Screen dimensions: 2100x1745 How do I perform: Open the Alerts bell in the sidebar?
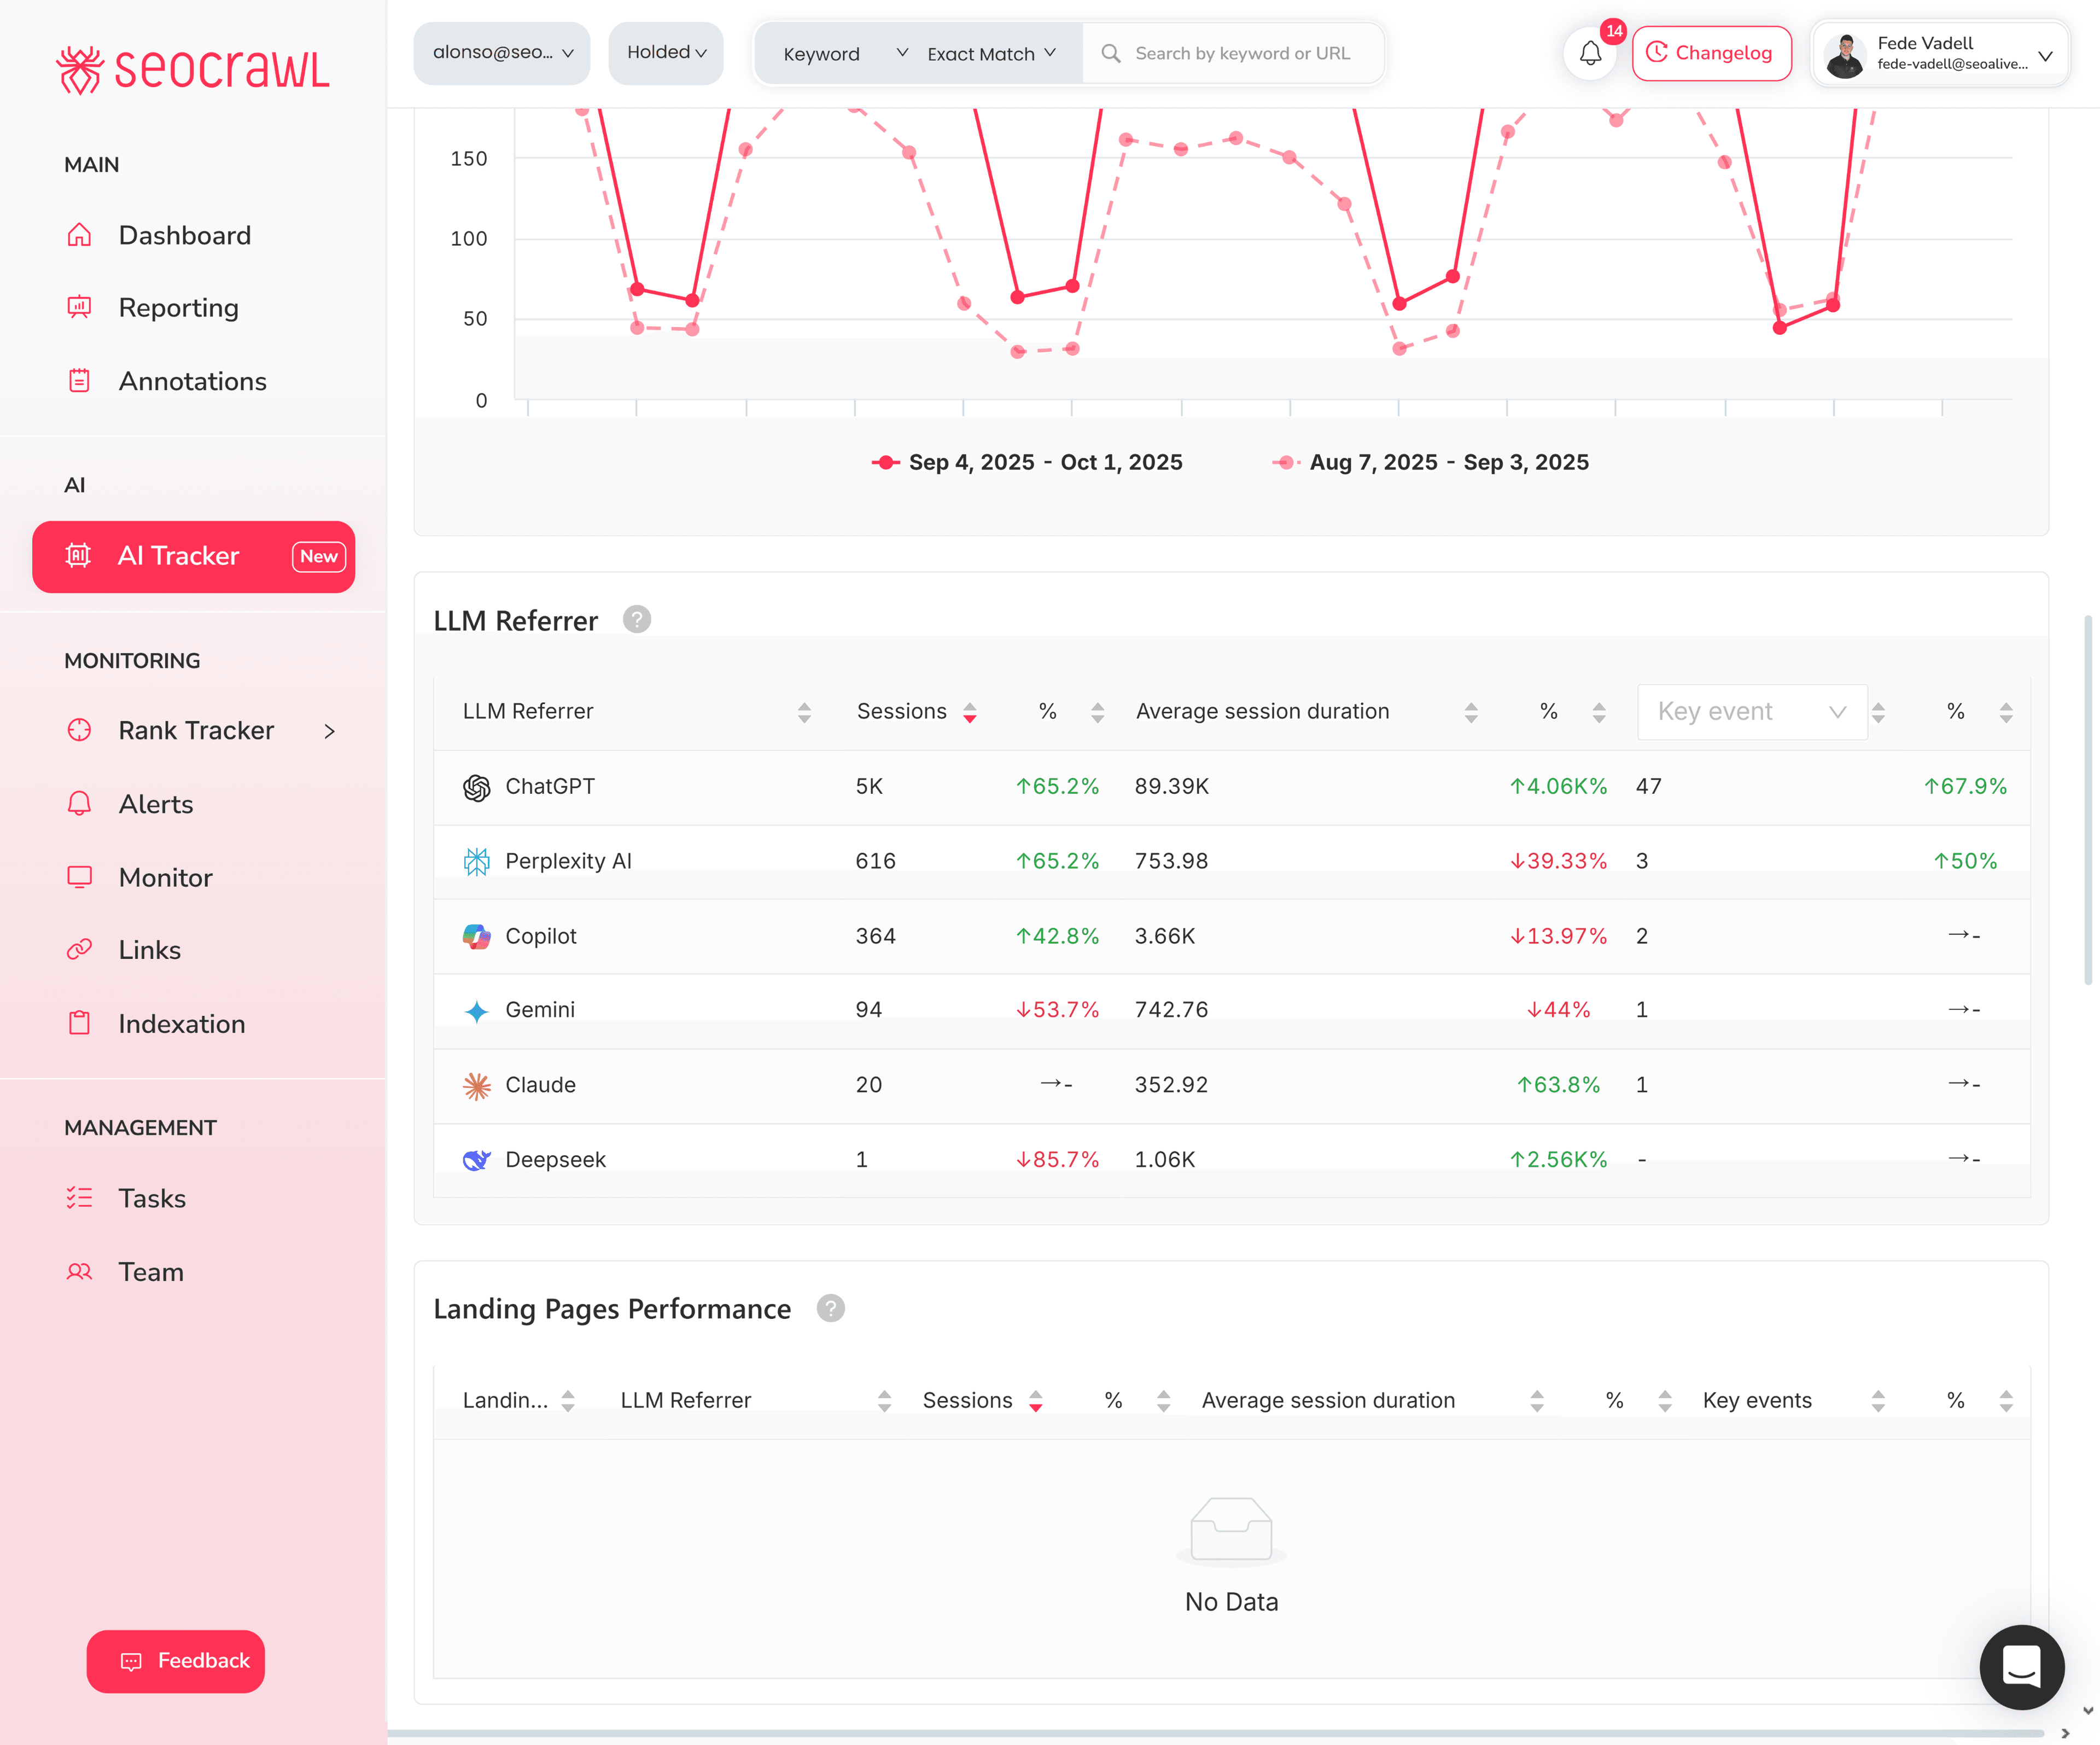79,804
